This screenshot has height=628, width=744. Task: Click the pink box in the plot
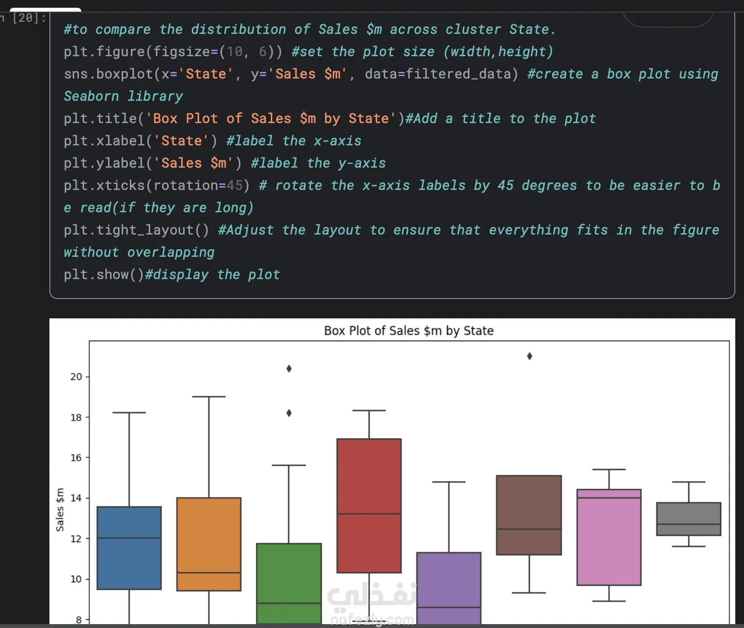tap(609, 537)
